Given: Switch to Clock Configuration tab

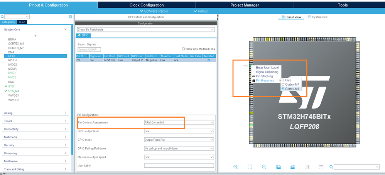Looking at the screenshot, I should [x=147, y=5].
